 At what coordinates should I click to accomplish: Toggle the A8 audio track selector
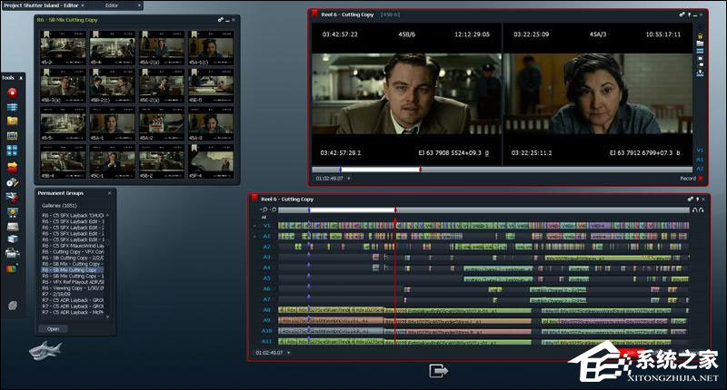[x=266, y=310]
